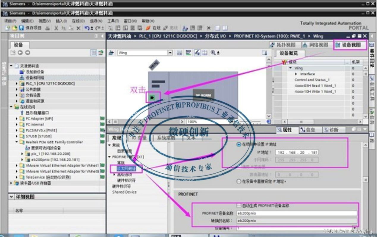377x237 pixels.
Task: Click the redo arrow icon
Action: (x=97, y=28)
